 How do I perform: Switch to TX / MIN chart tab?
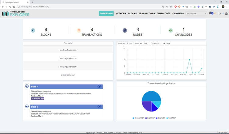[166, 44]
